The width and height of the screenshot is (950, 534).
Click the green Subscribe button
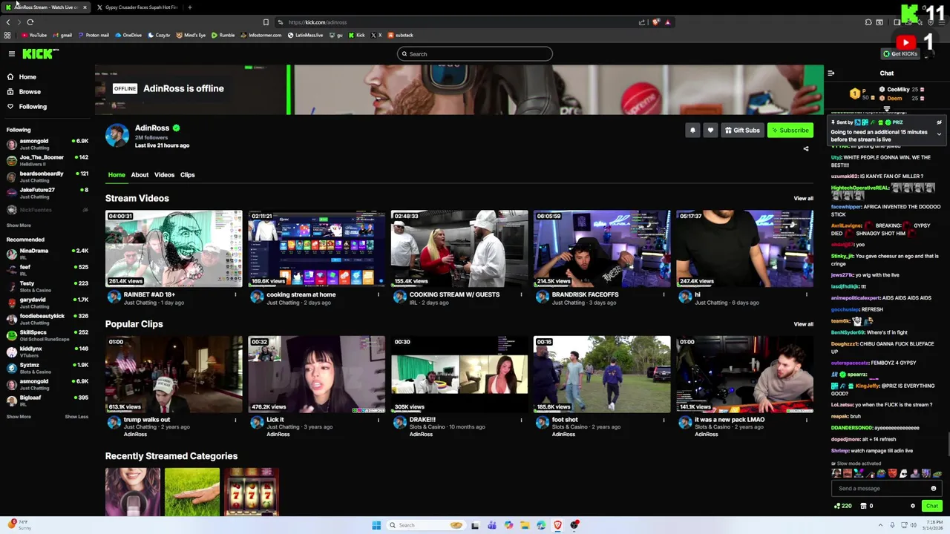click(x=790, y=131)
